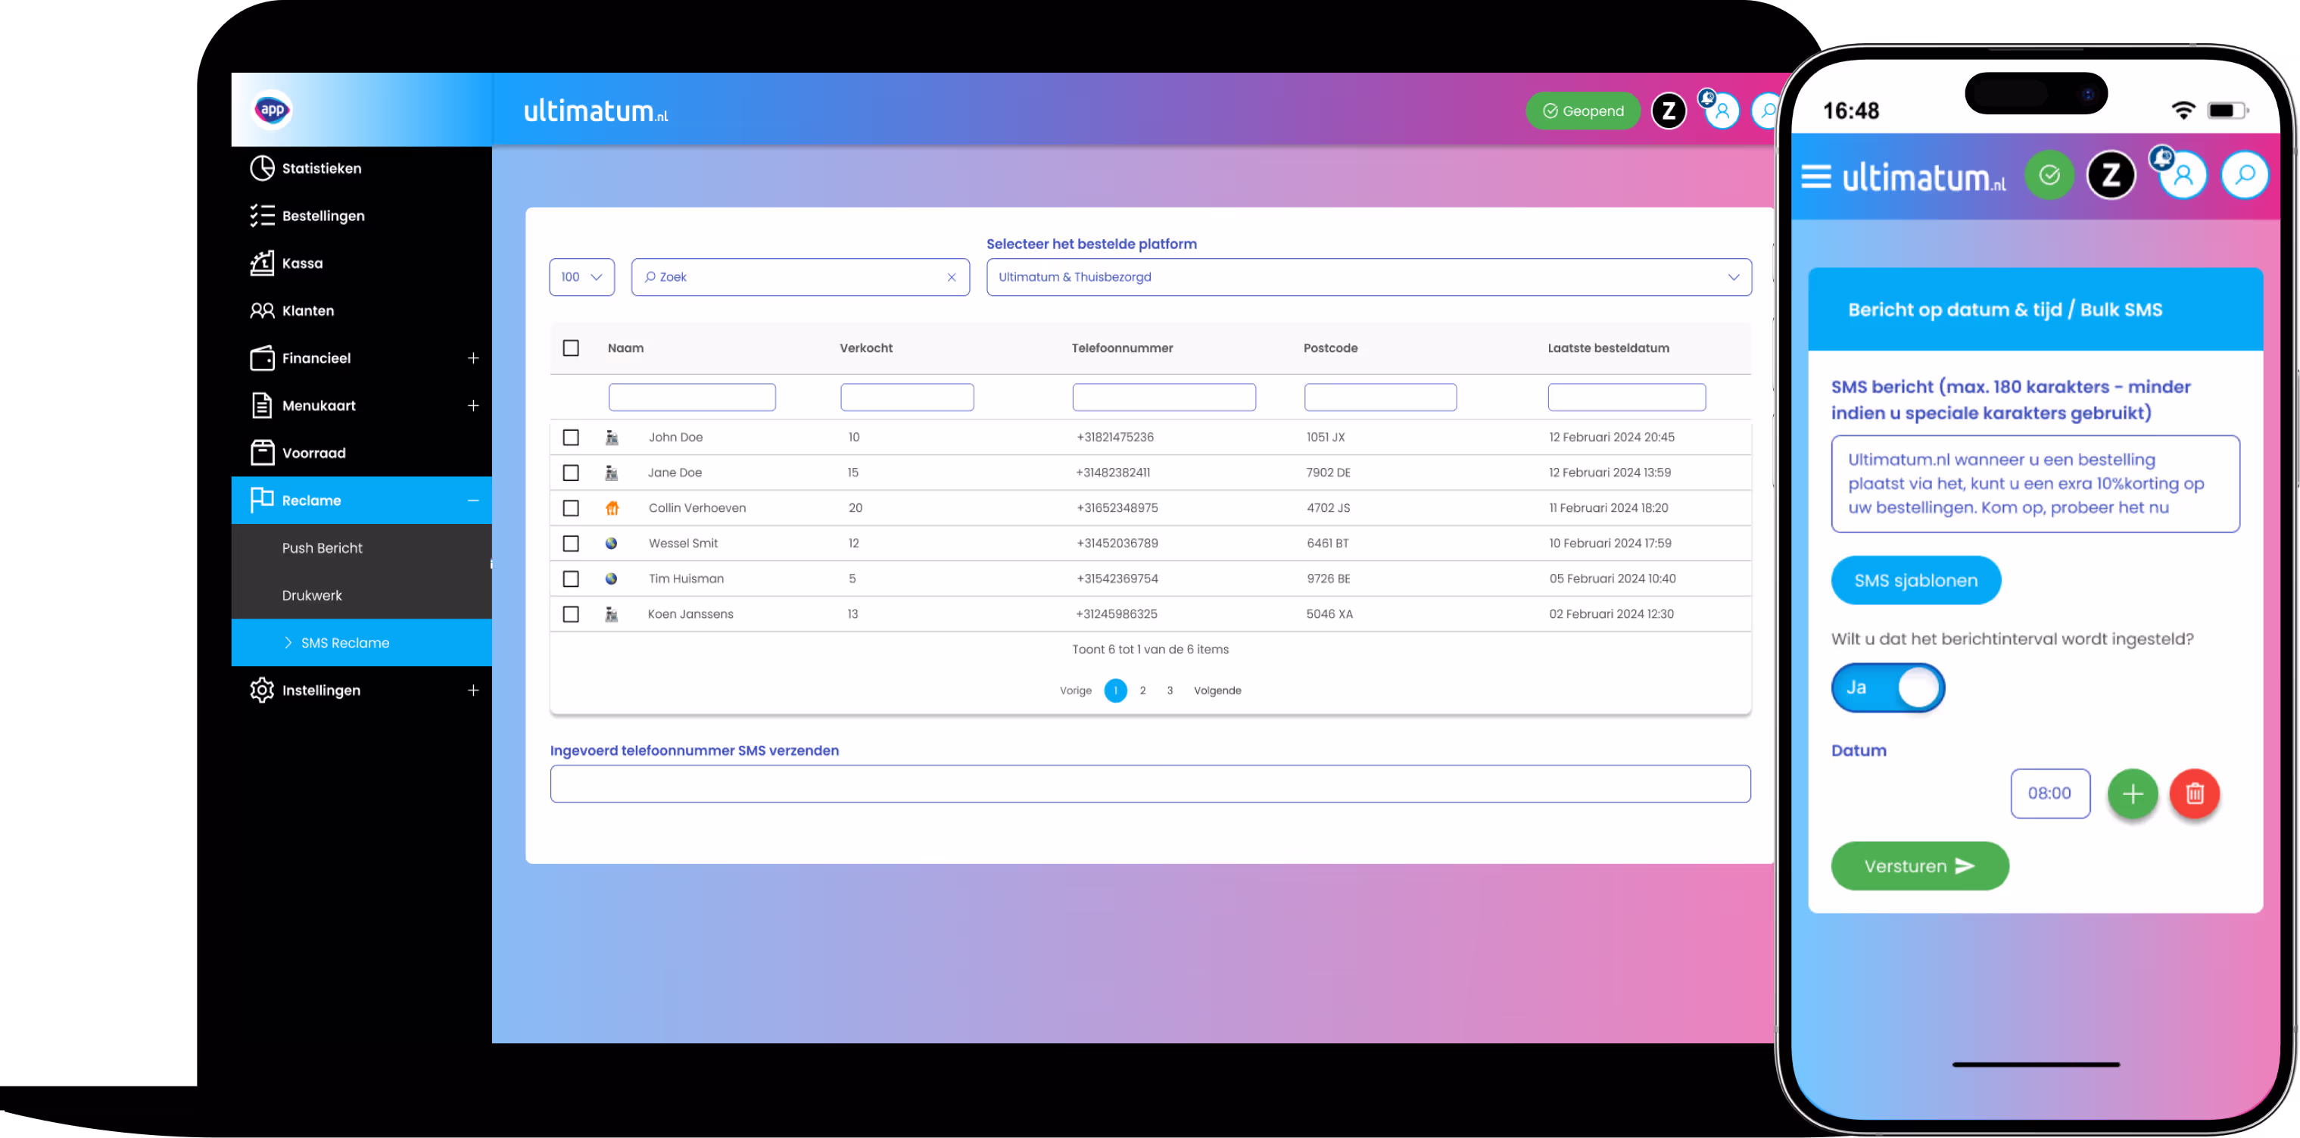Click the green plus time button
This screenshot has height=1138, width=2300.
coord(2132,793)
